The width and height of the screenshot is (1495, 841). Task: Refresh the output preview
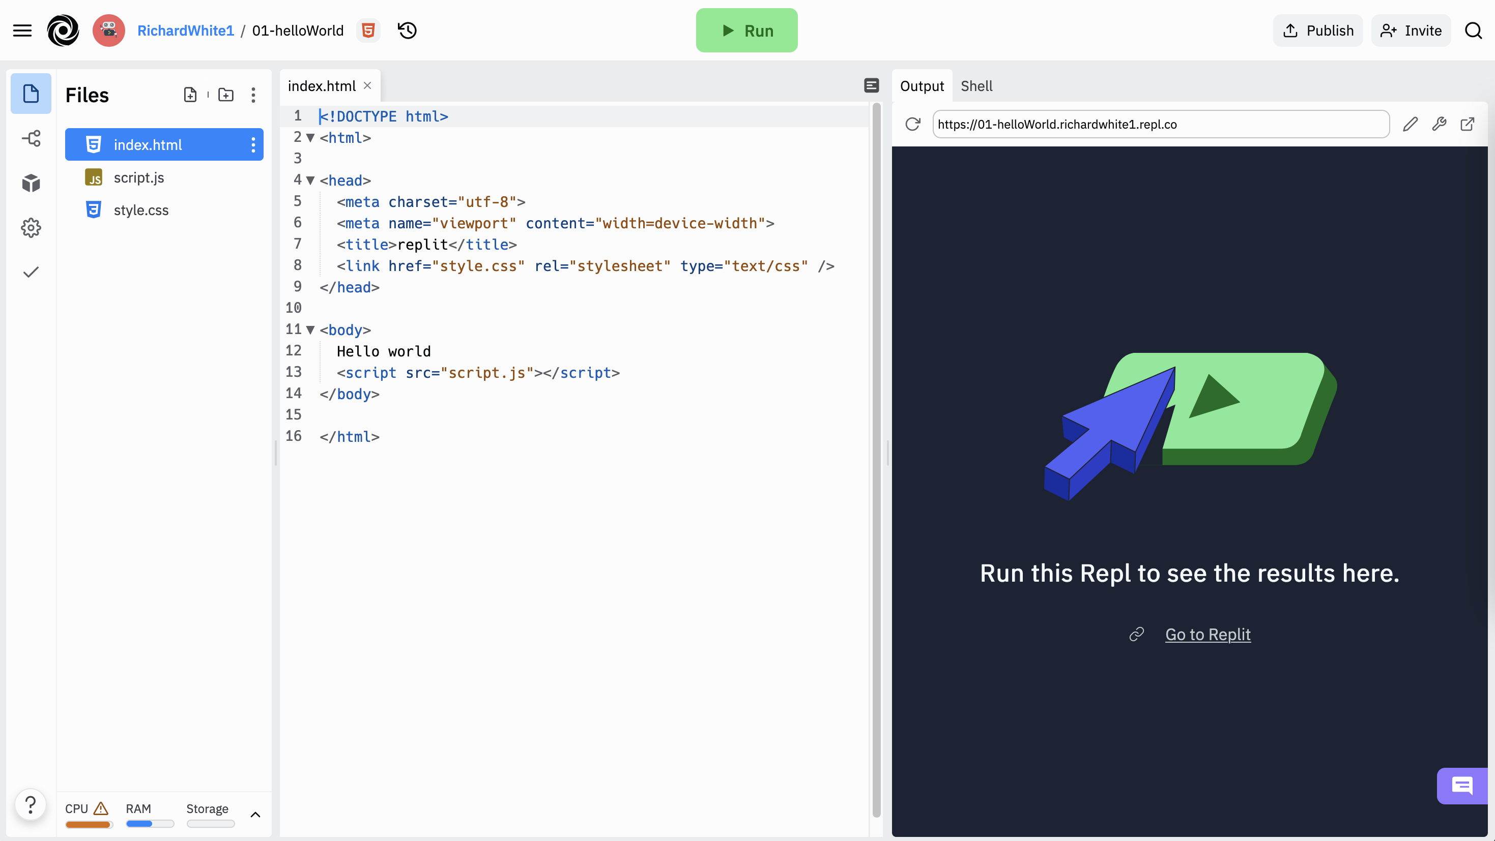tap(912, 124)
